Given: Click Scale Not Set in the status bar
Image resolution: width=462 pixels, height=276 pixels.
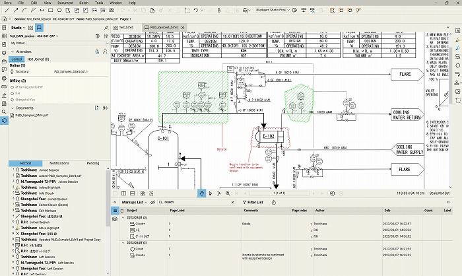Looking at the screenshot, I should tap(440, 193).
